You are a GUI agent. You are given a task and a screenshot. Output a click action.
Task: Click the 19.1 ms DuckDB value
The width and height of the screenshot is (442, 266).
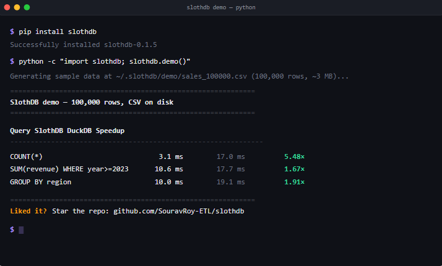230,182
